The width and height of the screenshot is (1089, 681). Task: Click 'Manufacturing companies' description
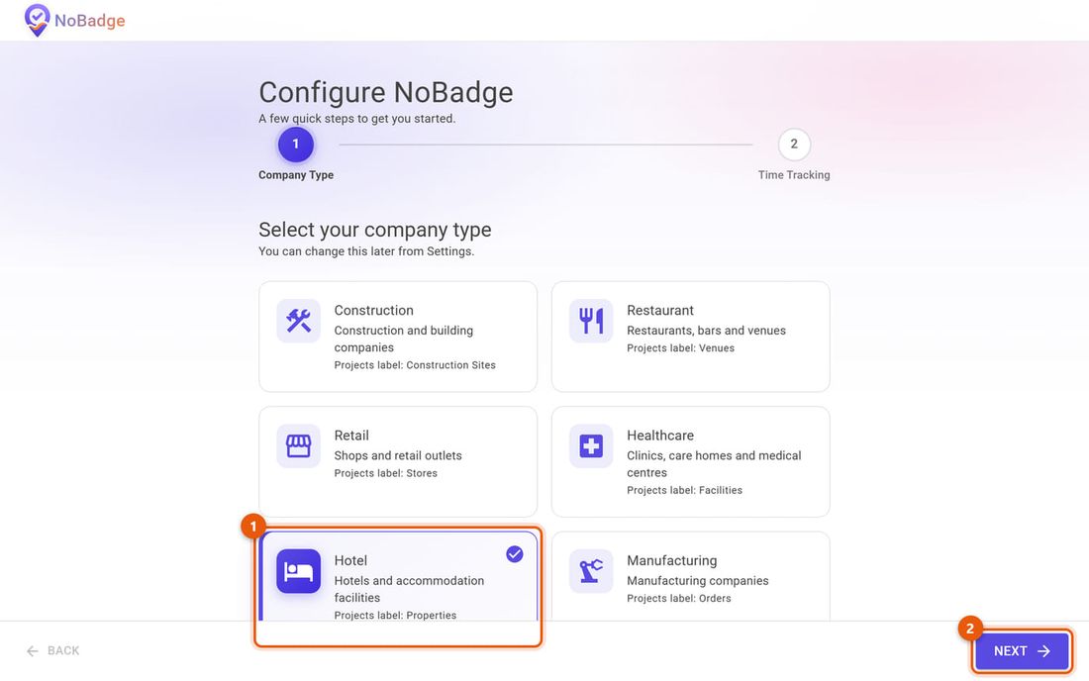point(697,580)
